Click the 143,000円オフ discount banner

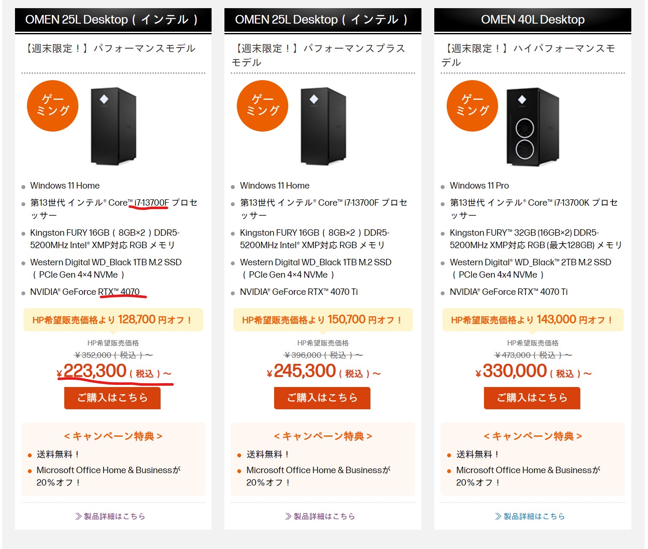click(533, 320)
